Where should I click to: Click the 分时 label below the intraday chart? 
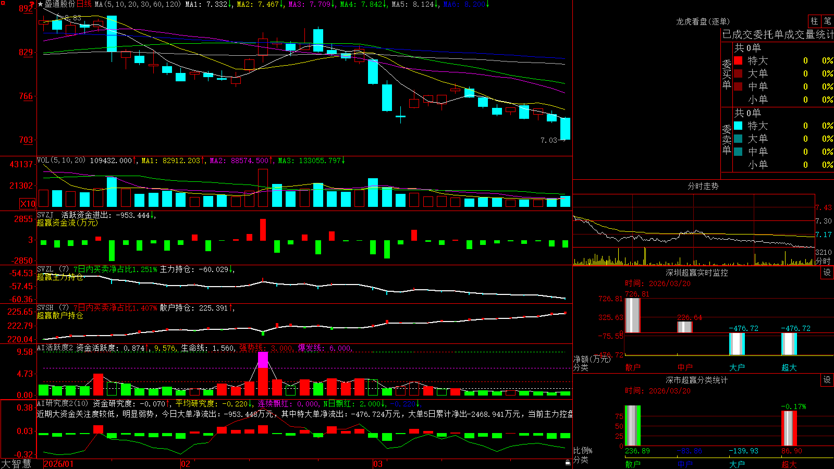(x=823, y=261)
